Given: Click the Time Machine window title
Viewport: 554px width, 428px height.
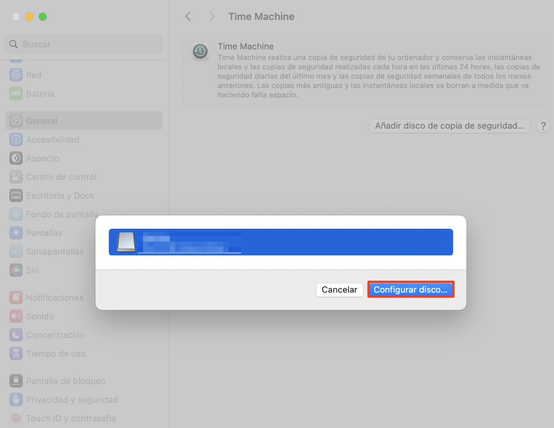Looking at the screenshot, I should (x=261, y=17).
